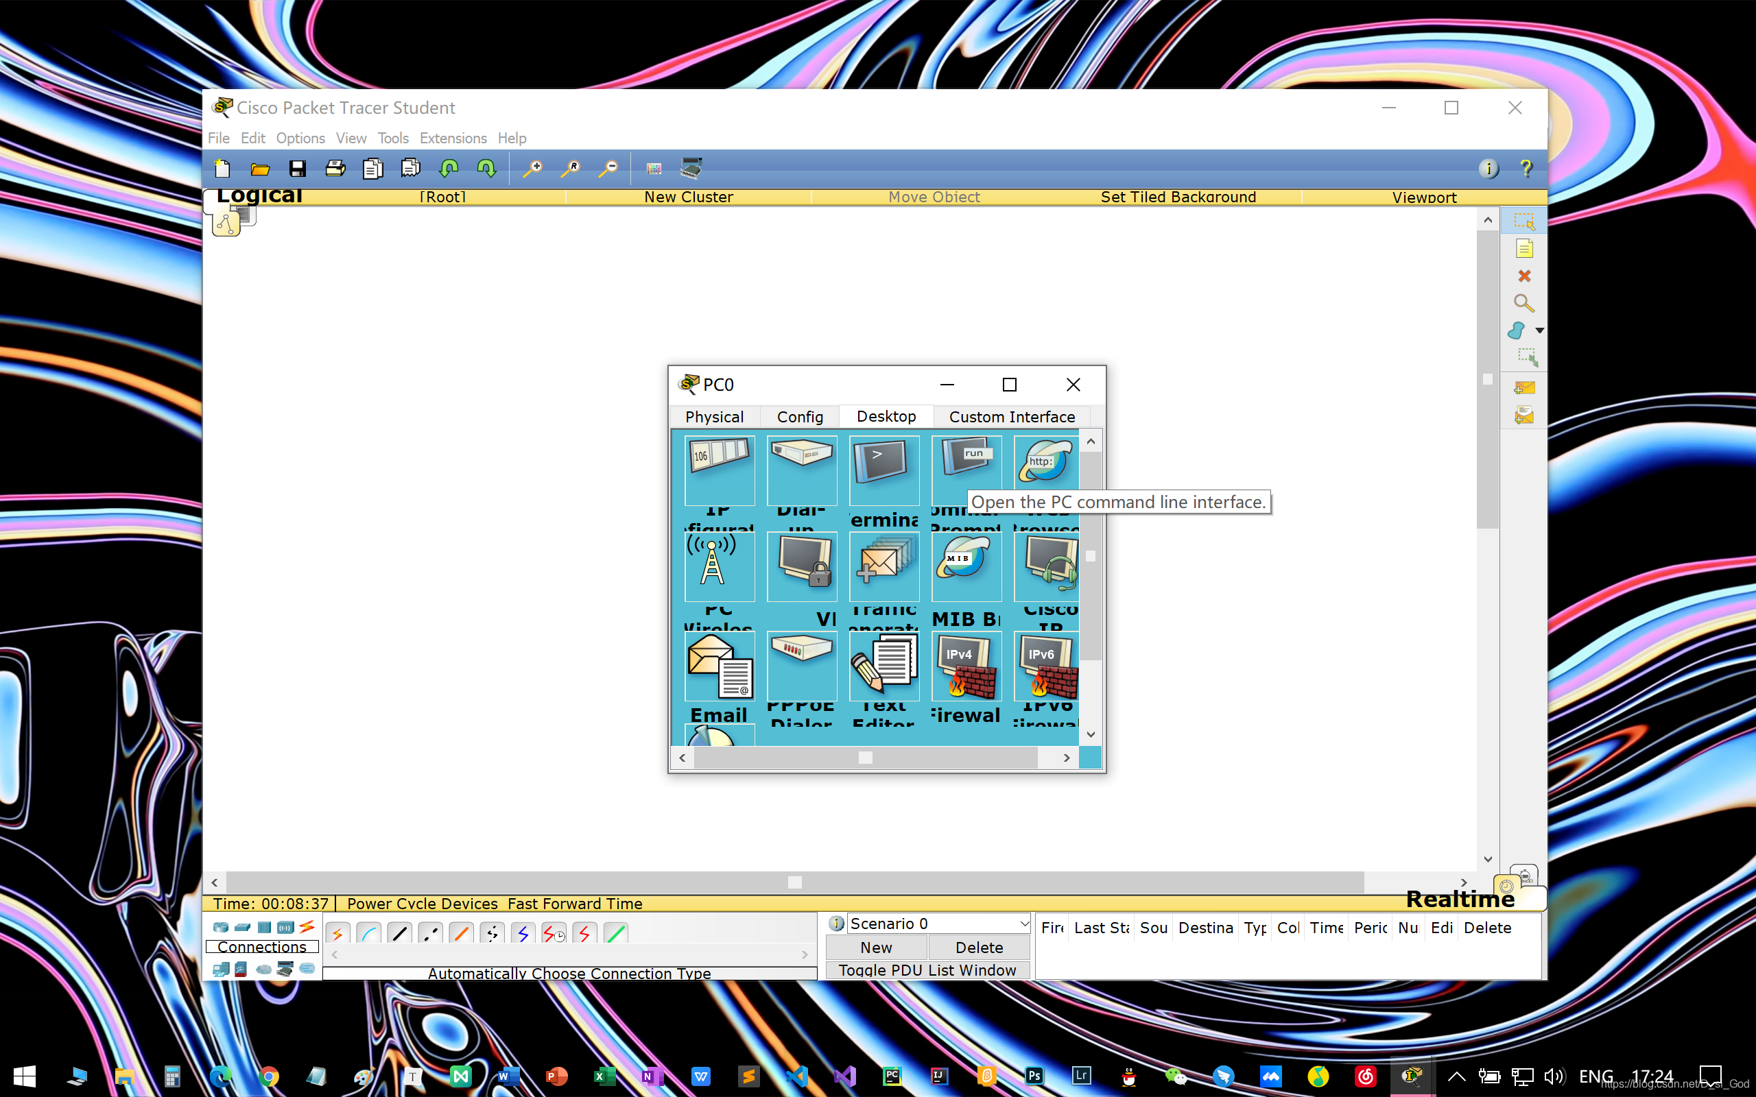Select the Inspect magnifier tool
This screenshot has height=1097, width=1756.
click(x=1523, y=302)
